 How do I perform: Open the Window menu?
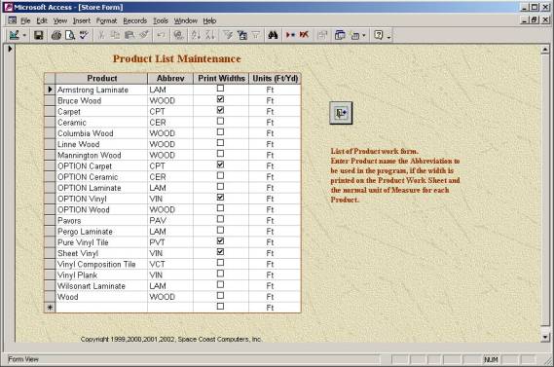(x=186, y=20)
